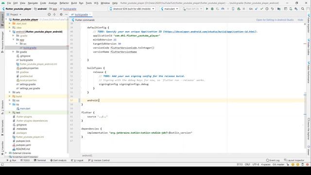Click locate current file target icon in Project panel
The width and height of the screenshot is (311, 175).
pos(49,15)
